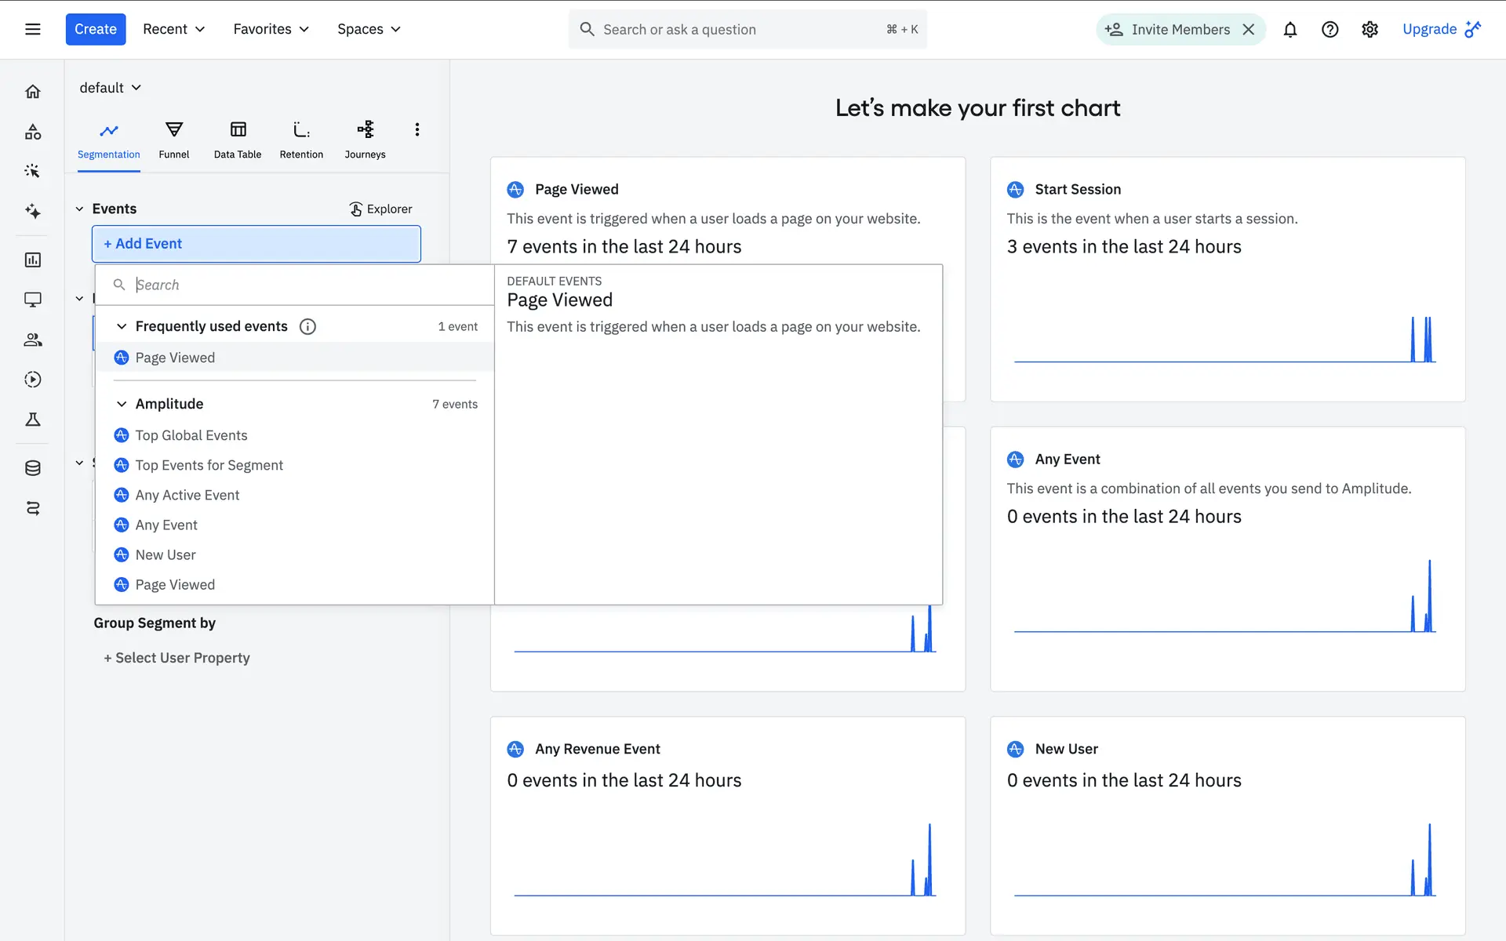Switch to the Funnel chart tab
The height and width of the screenshot is (941, 1506).
[173, 140]
